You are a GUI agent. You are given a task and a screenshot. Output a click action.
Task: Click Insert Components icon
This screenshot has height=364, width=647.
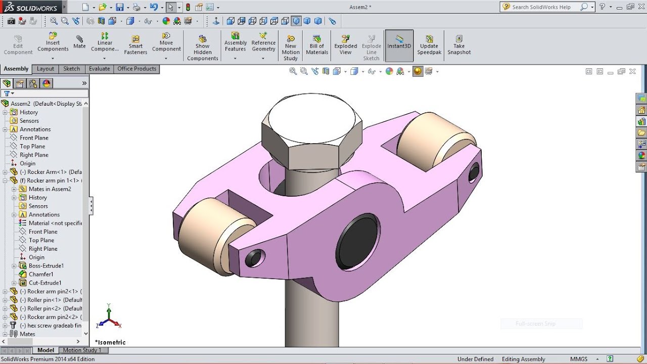tap(53, 42)
